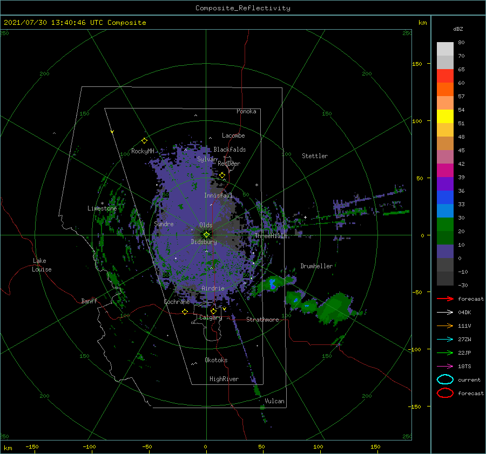Click the Sundre label

click(164, 223)
